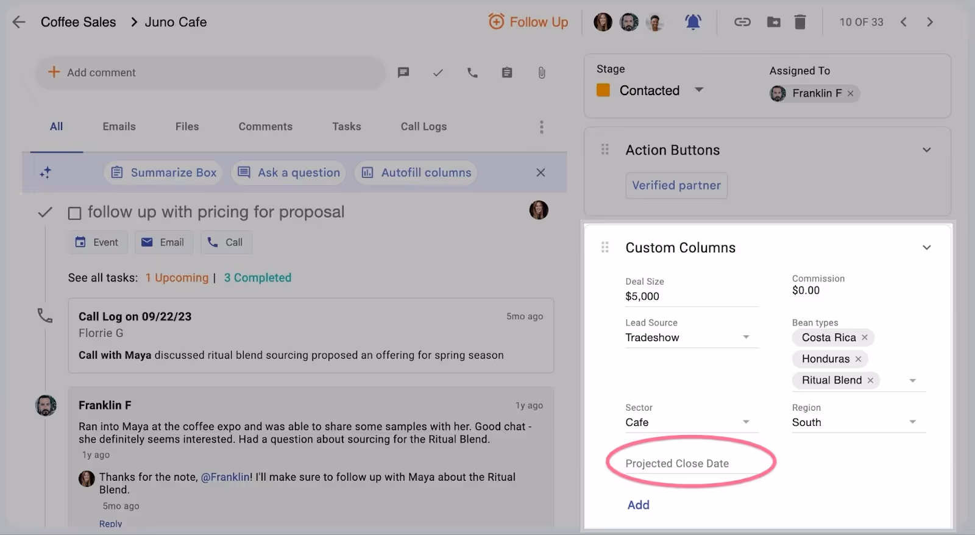
Task: Click the first collaborator avatar in header
Action: (603, 22)
